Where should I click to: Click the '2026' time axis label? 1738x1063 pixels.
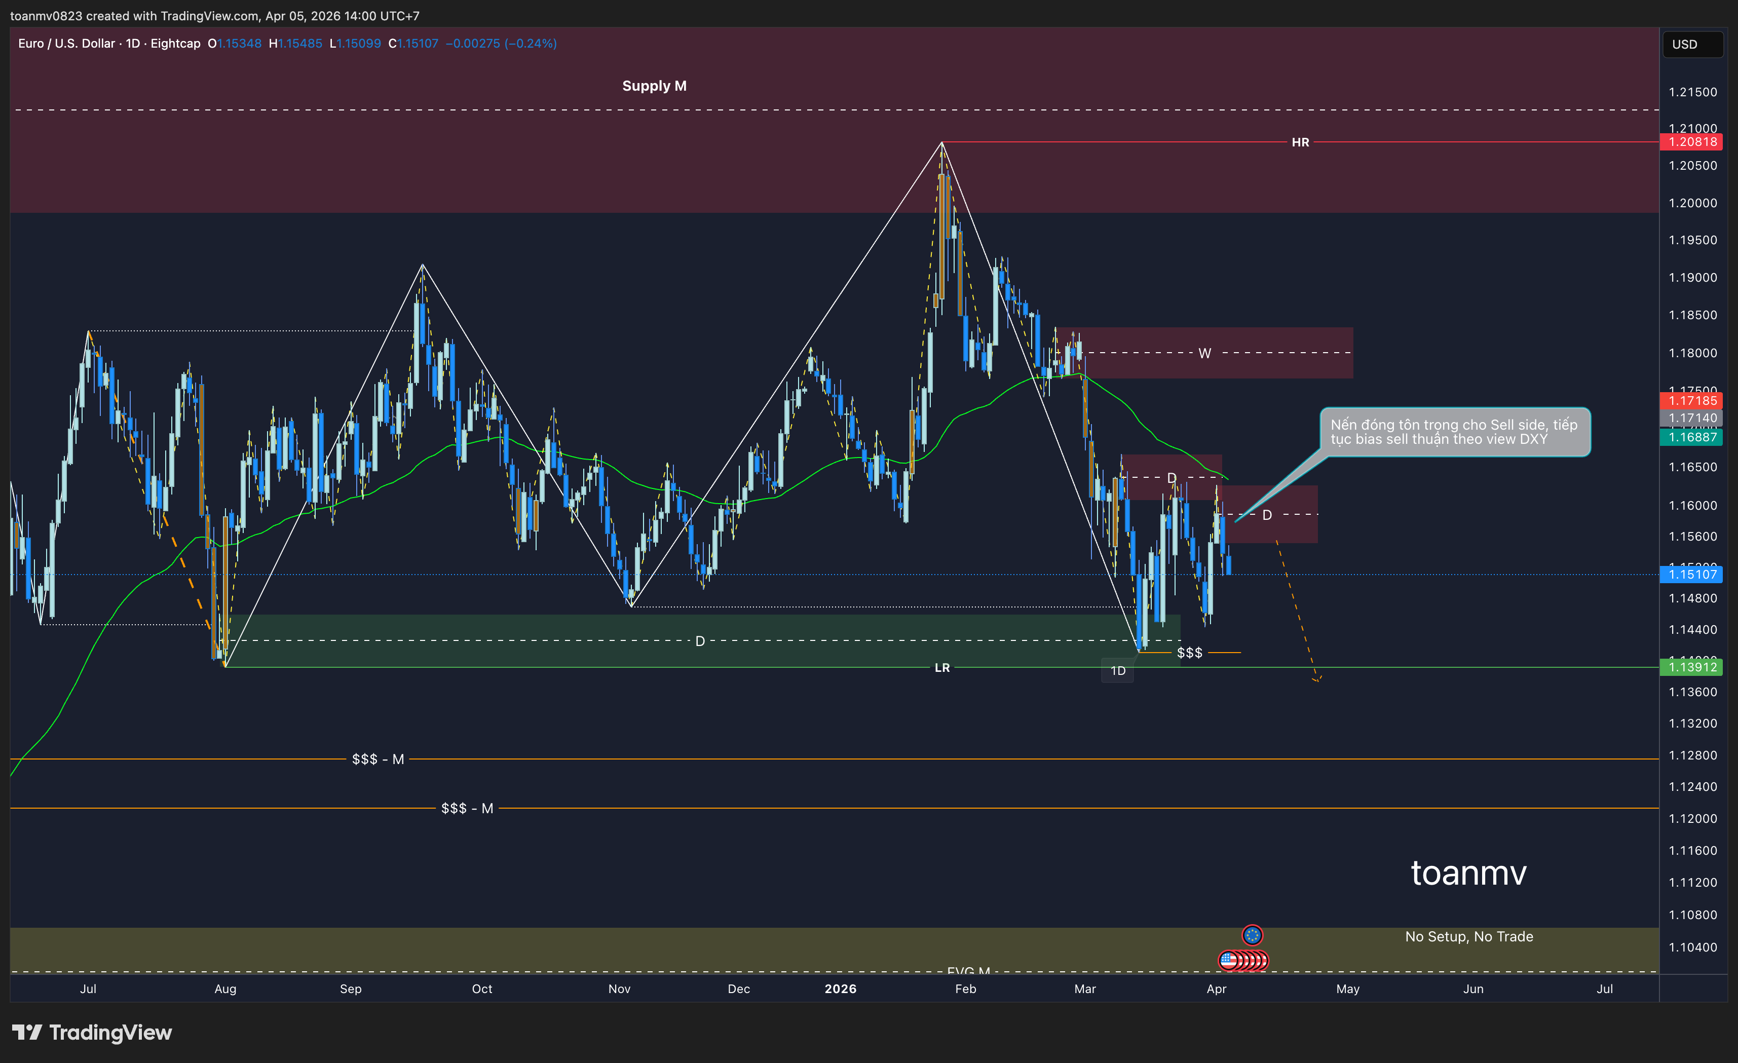coord(841,989)
